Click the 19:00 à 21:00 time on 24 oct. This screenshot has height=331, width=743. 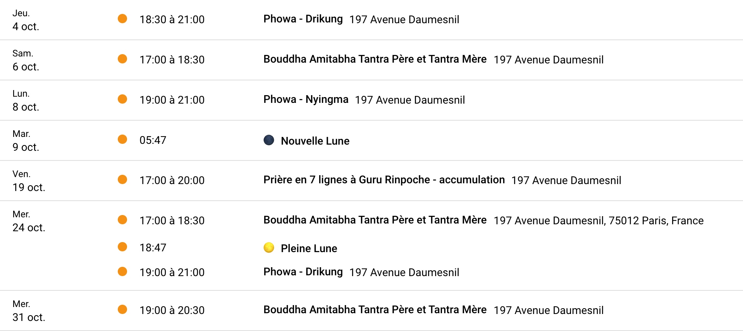(172, 272)
